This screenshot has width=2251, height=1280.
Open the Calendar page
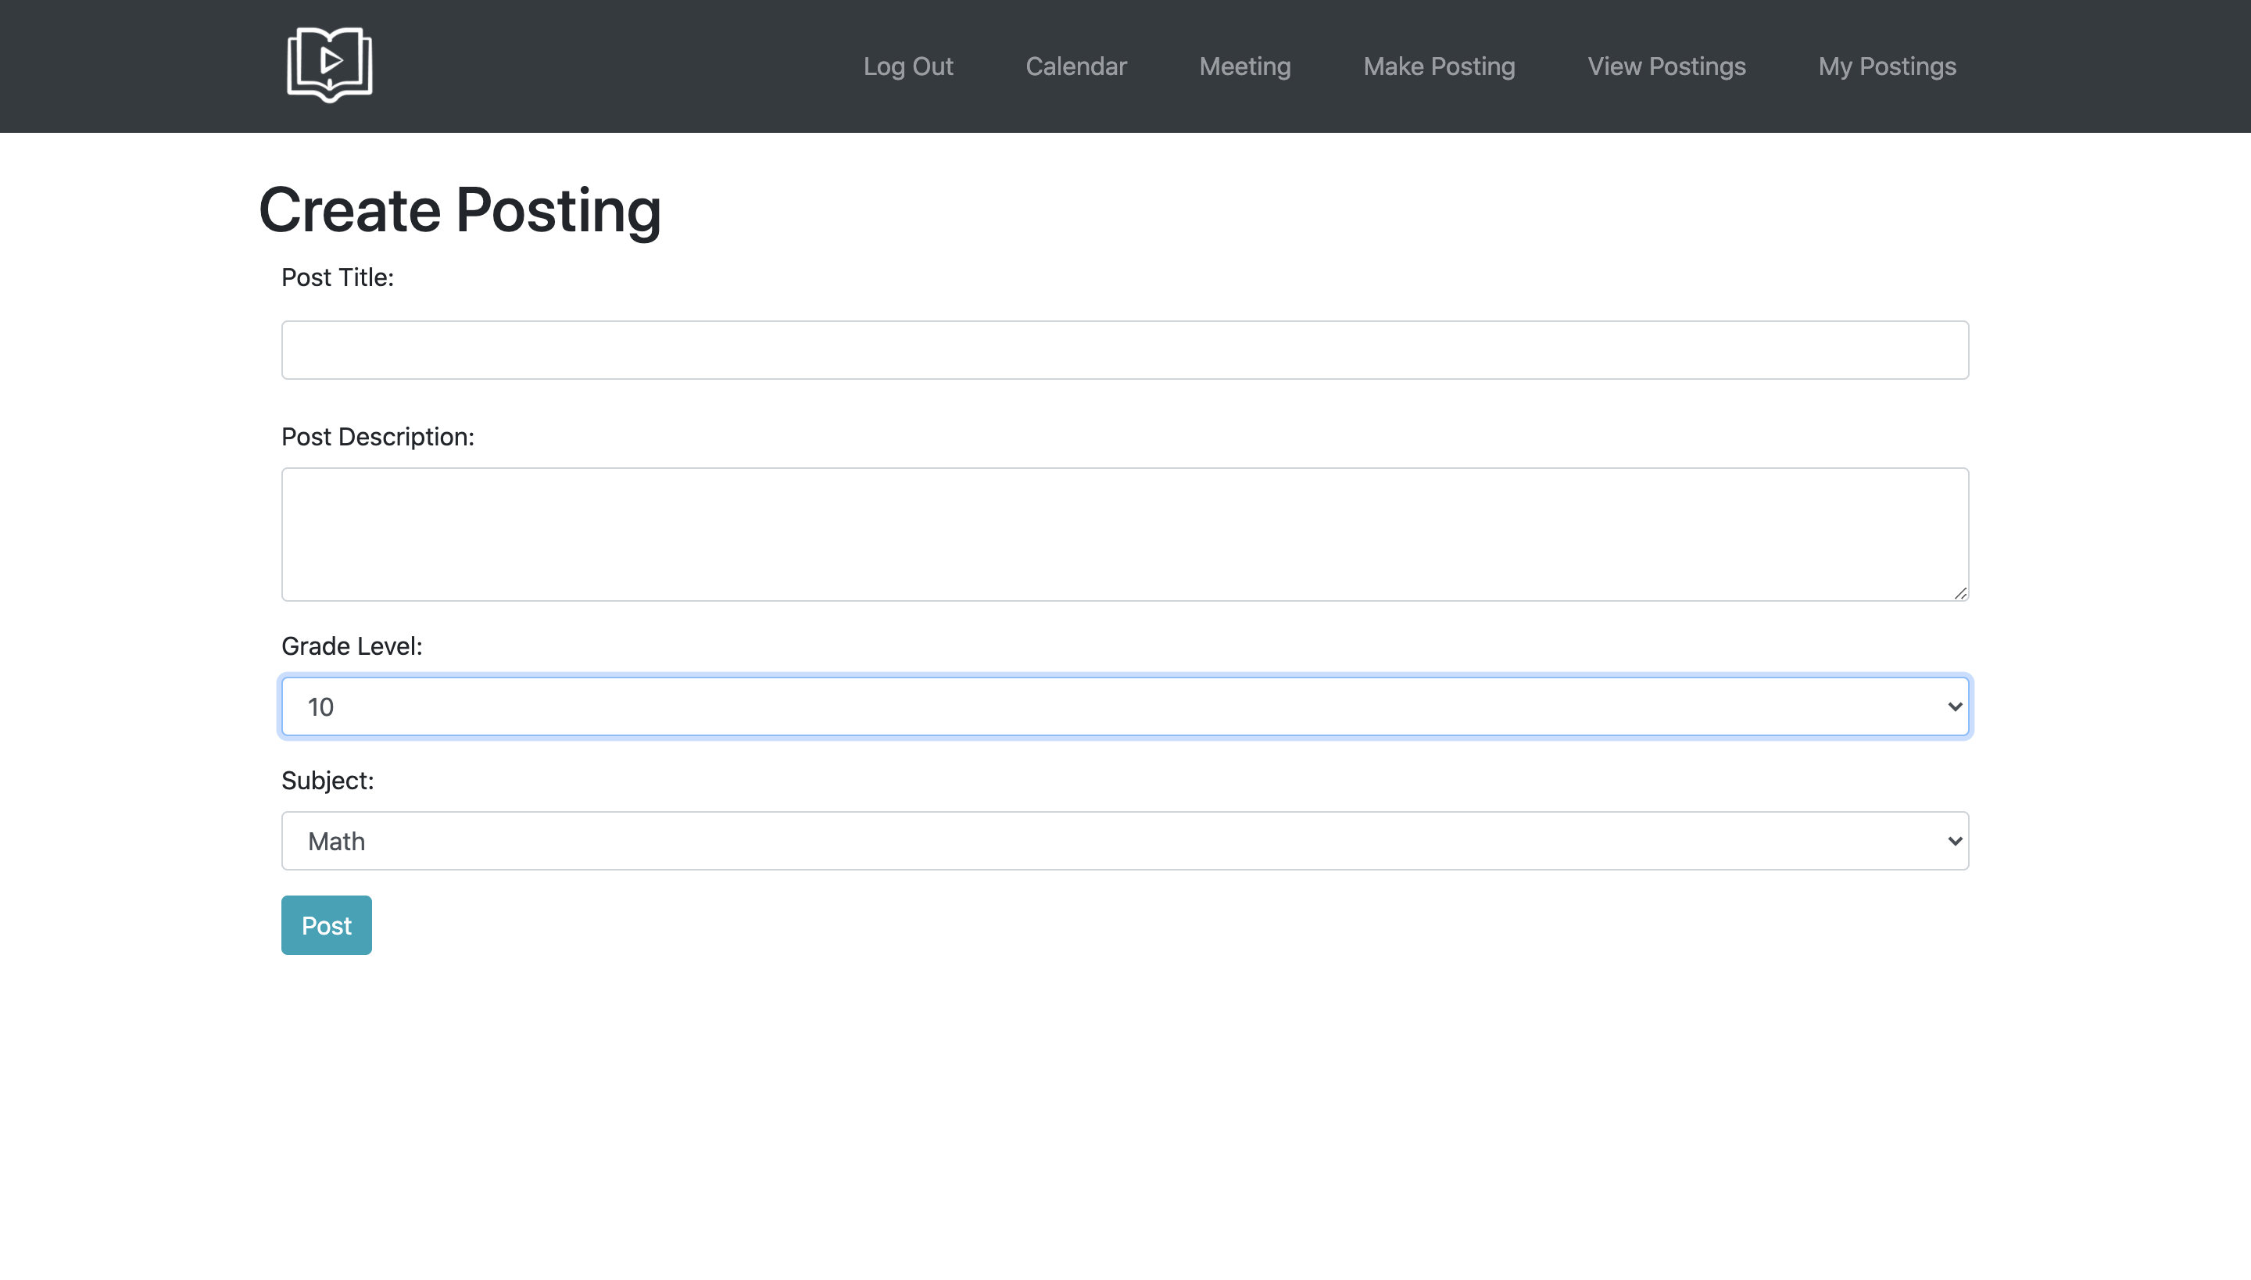coord(1075,66)
